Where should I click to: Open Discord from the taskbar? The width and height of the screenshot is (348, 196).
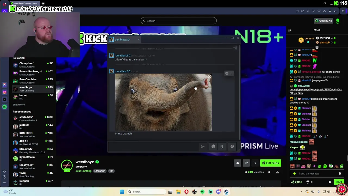(218, 192)
